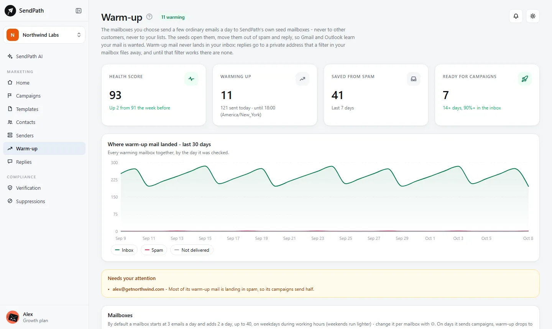Screen dimensions: 552x329
Task: Open the Northwind Labs workspace switcher
Action: point(44,35)
